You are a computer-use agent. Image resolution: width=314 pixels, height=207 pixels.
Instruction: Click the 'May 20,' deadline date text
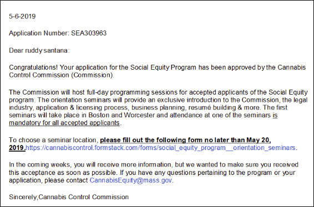(x=259, y=140)
